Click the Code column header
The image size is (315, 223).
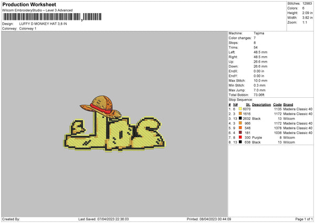(277, 105)
